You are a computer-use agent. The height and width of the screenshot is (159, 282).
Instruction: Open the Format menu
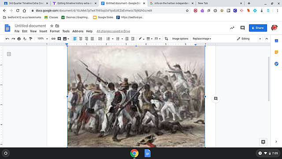point(55,31)
